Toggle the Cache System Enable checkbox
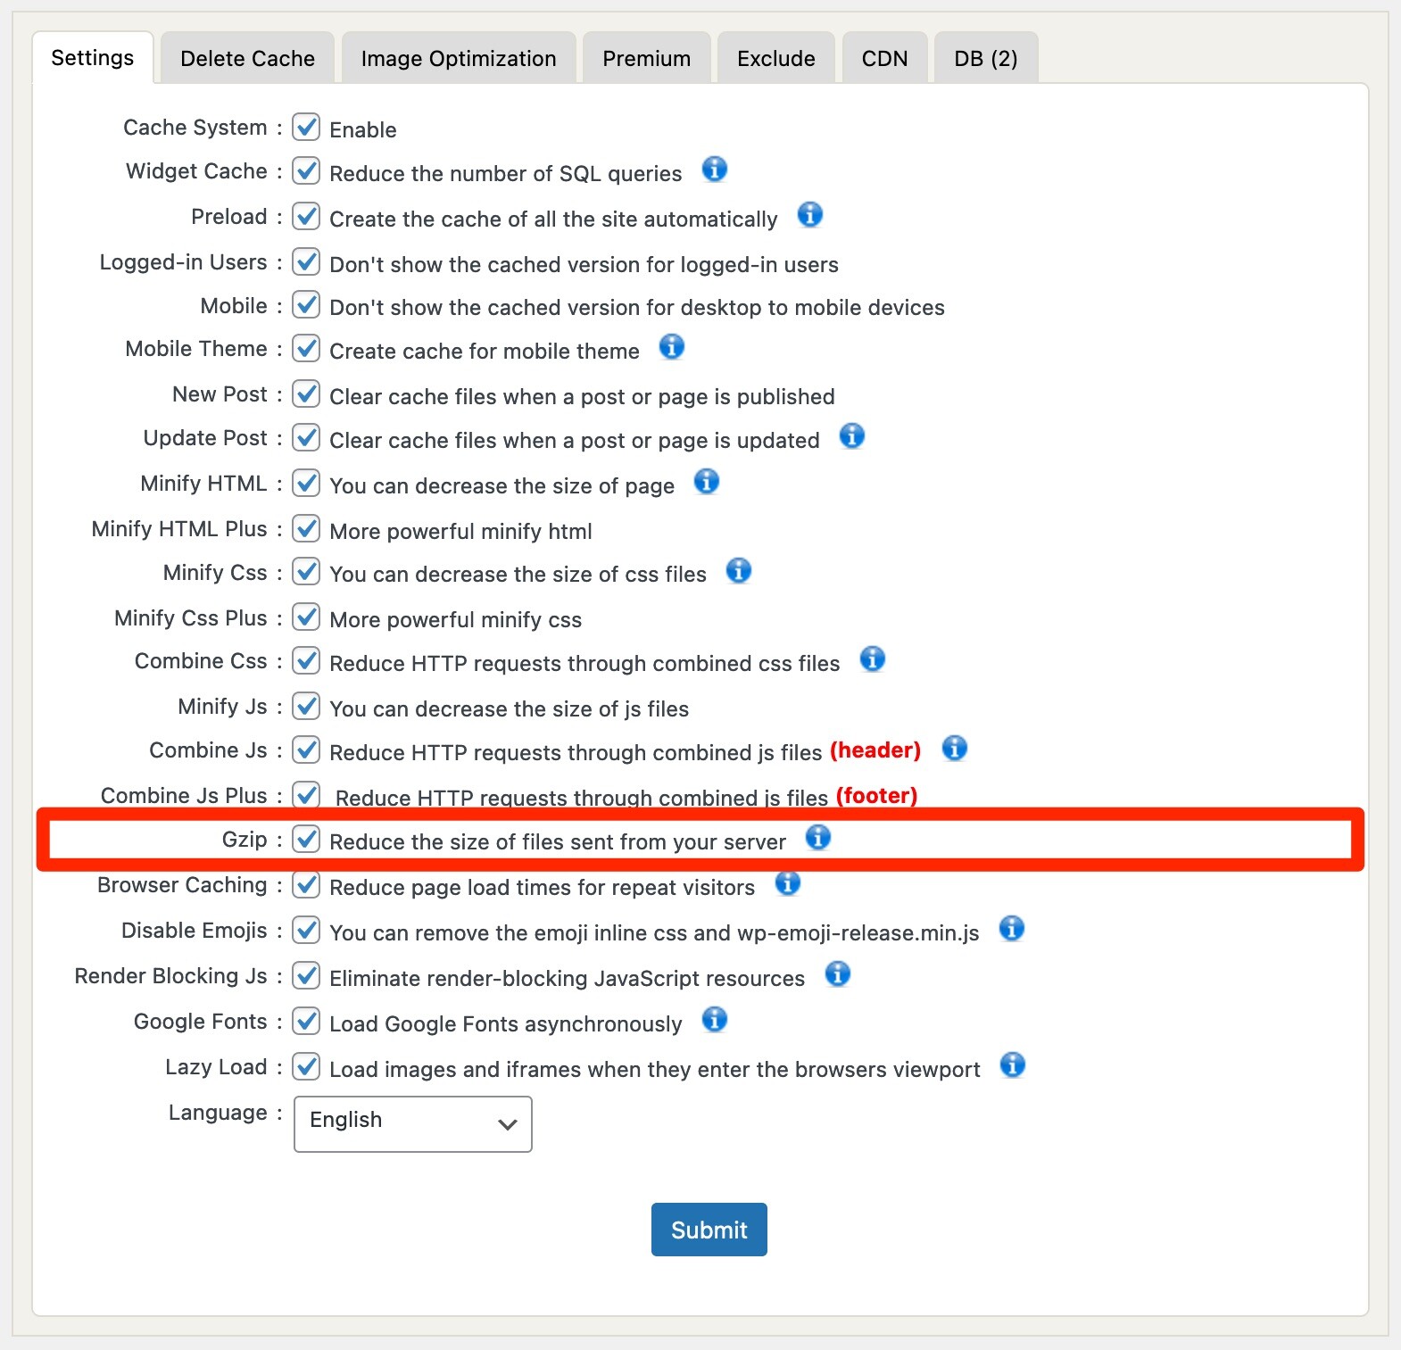 click(306, 127)
